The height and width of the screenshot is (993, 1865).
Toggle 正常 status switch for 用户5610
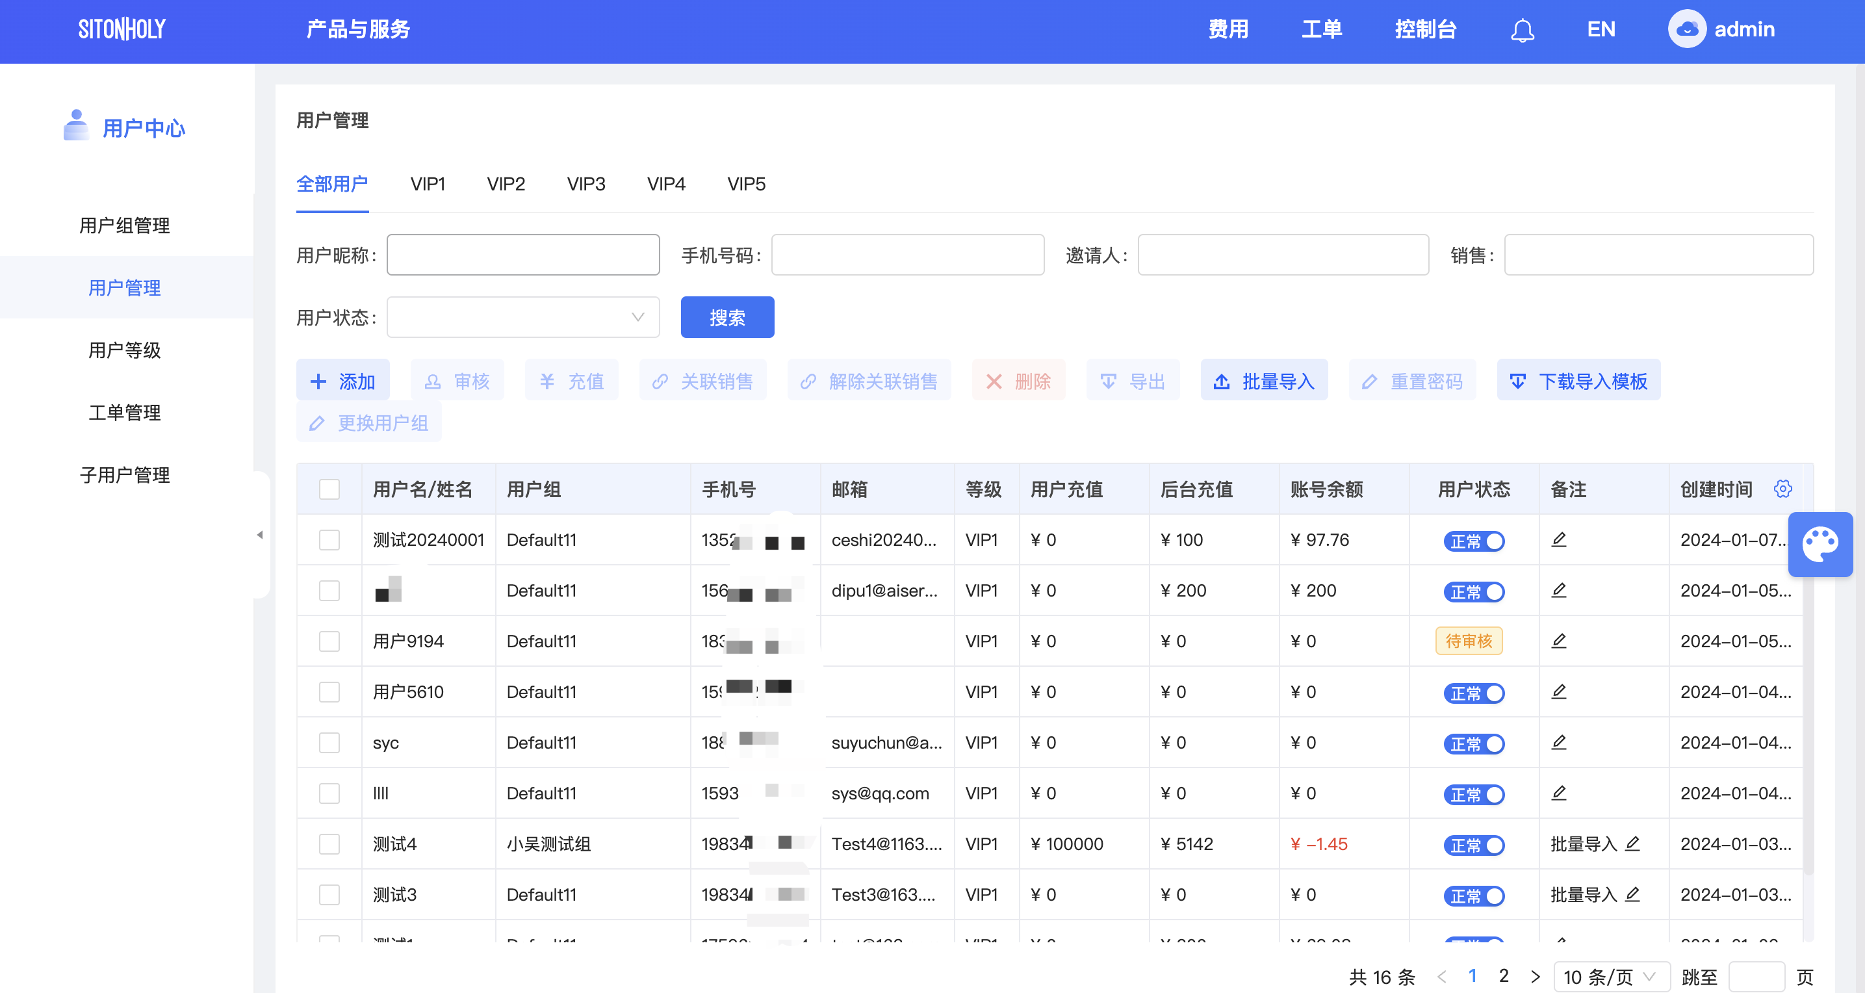(1474, 693)
